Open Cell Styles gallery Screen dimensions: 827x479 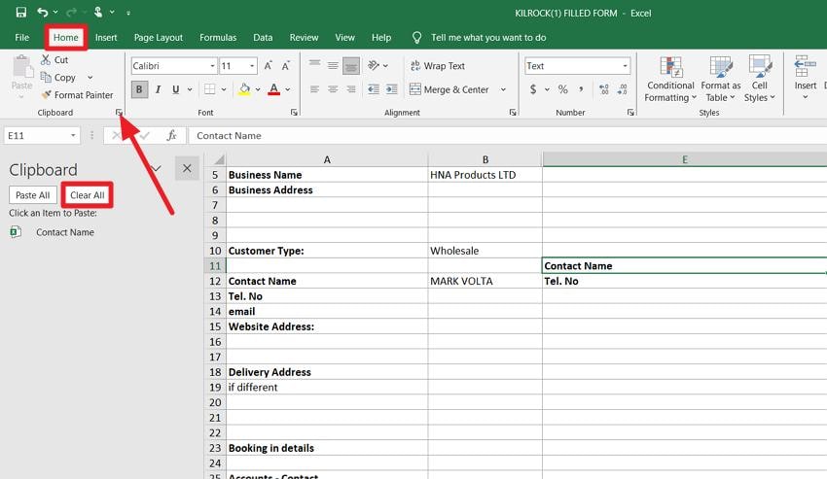(760, 80)
